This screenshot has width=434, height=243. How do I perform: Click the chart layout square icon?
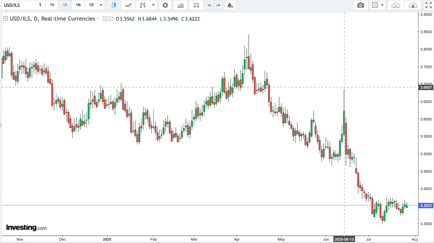coord(375,5)
